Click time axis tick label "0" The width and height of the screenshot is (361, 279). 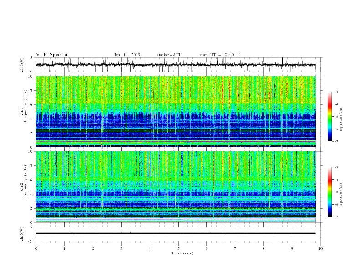click(36, 248)
